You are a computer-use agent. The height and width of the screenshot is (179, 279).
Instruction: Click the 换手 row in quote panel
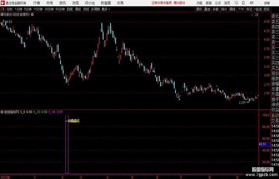tap(275, 99)
